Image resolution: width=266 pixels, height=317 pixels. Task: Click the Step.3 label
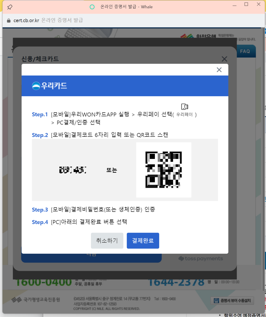pos(40,210)
